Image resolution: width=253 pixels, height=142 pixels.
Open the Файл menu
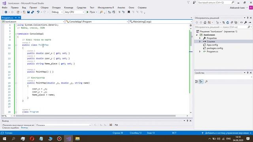(x=5, y=7)
